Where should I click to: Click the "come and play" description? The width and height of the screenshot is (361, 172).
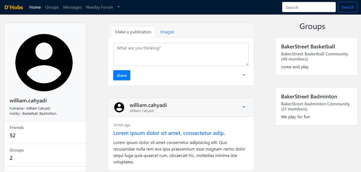point(295,67)
